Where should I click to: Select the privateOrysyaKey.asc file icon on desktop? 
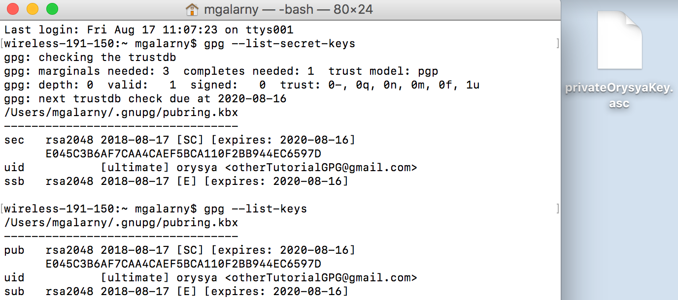click(619, 40)
